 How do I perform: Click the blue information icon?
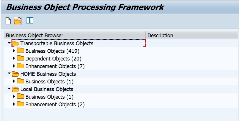coord(30,21)
